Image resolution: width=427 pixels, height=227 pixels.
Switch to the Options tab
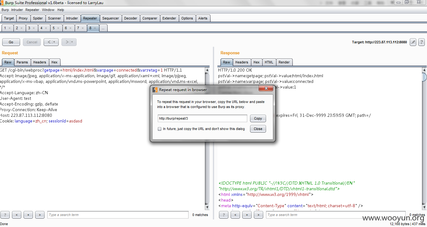pyautogui.click(x=187, y=18)
